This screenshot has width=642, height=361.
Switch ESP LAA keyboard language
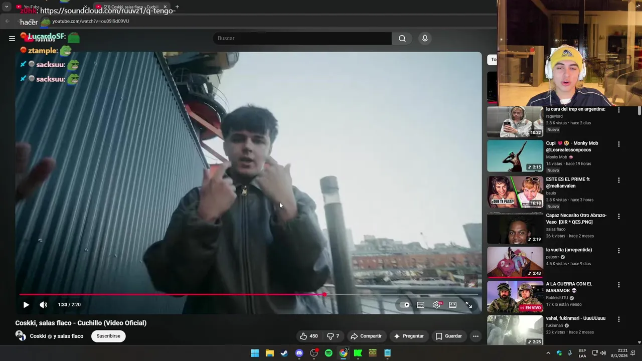[x=582, y=353]
